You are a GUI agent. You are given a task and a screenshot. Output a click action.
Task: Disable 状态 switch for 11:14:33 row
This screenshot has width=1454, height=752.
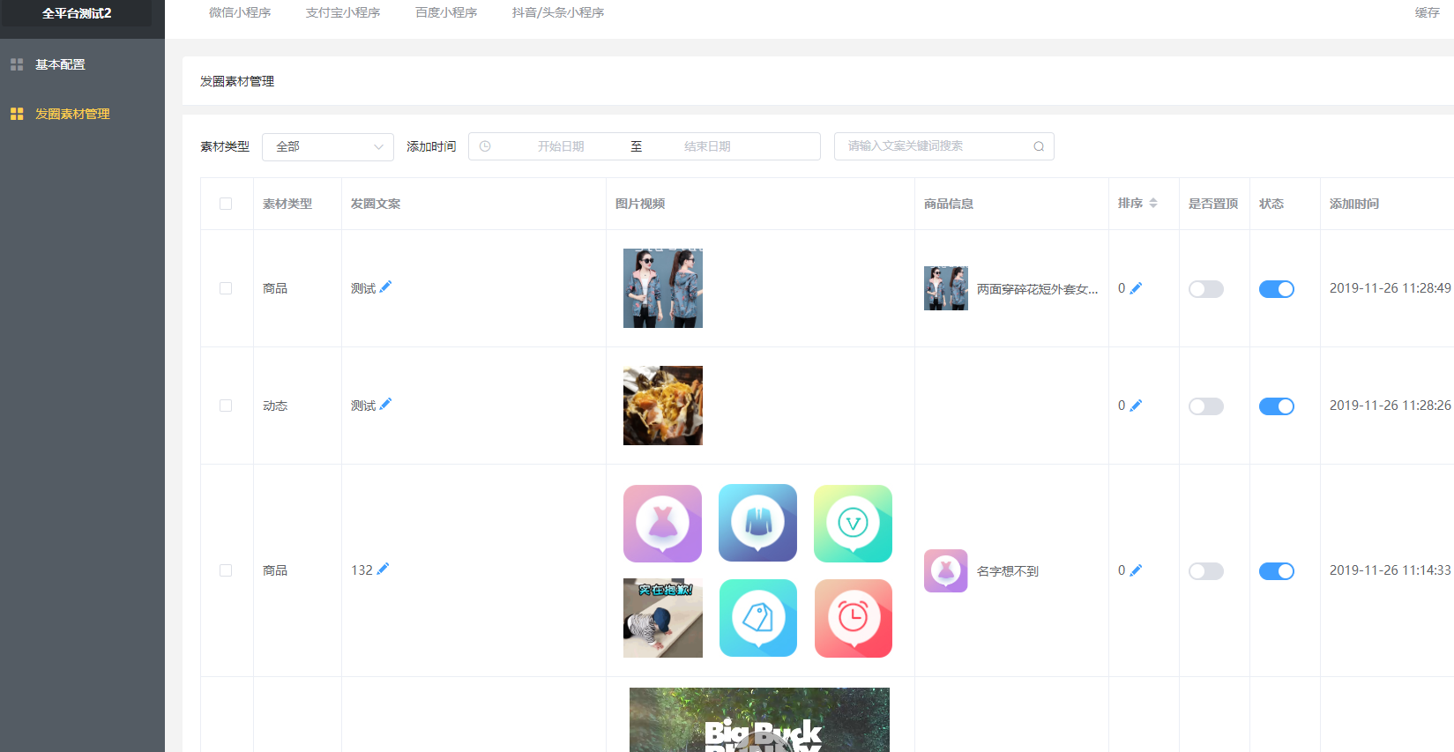point(1276,571)
